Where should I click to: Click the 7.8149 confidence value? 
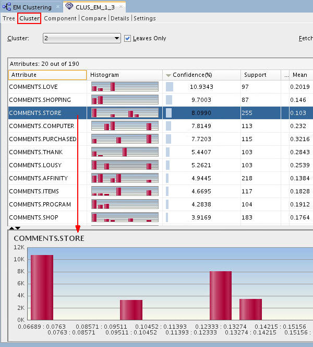point(201,126)
